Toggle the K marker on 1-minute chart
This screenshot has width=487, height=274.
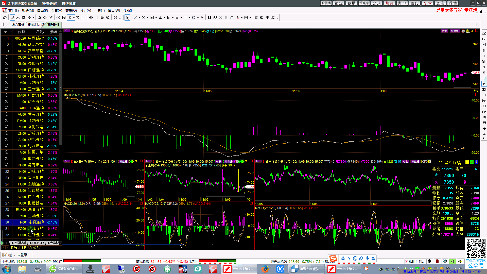coord(257,161)
